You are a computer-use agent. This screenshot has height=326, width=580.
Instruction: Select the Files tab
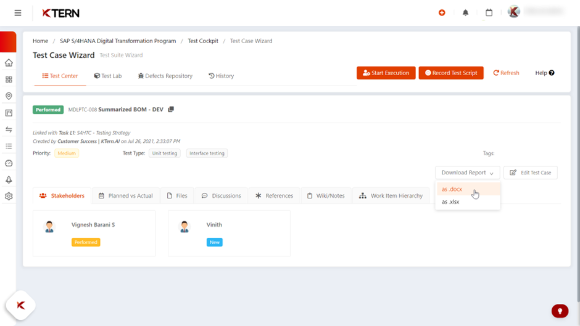click(x=177, y=195)
